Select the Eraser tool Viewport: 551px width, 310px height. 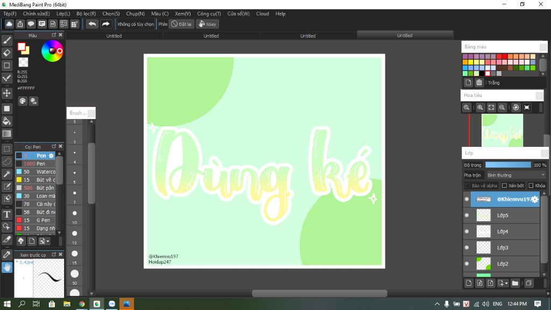[6, 53]
